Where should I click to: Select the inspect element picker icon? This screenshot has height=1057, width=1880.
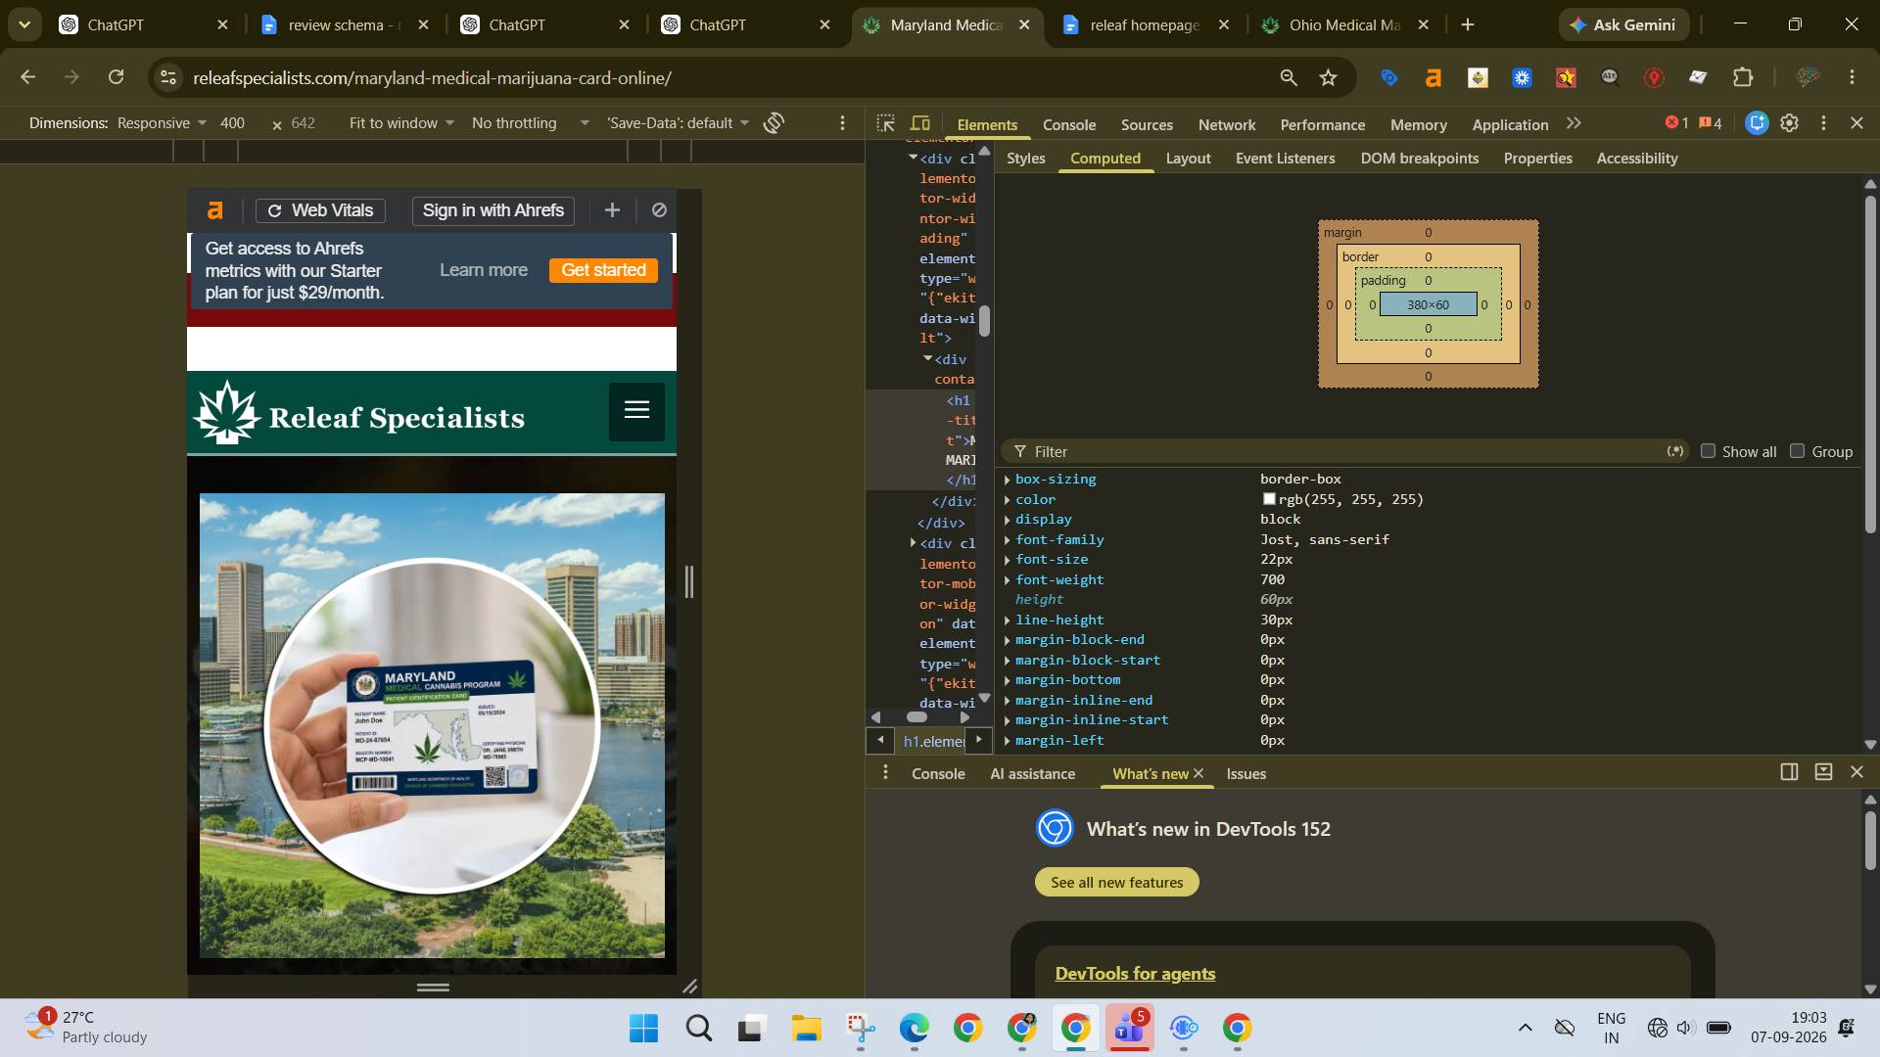click(886, 123)
